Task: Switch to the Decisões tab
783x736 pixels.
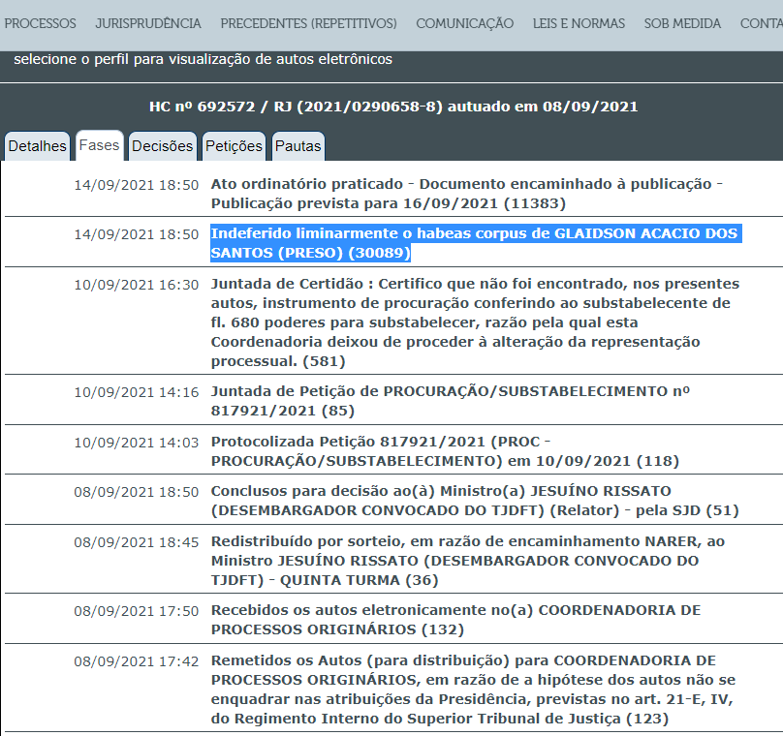Action: (162, 145)
